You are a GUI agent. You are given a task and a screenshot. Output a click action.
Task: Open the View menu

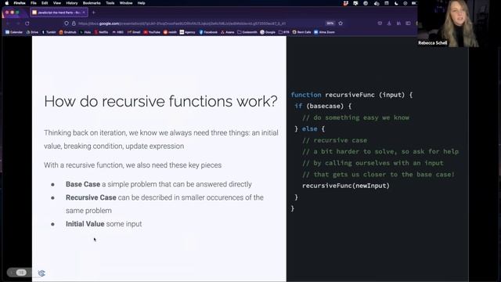click(57, 3)
